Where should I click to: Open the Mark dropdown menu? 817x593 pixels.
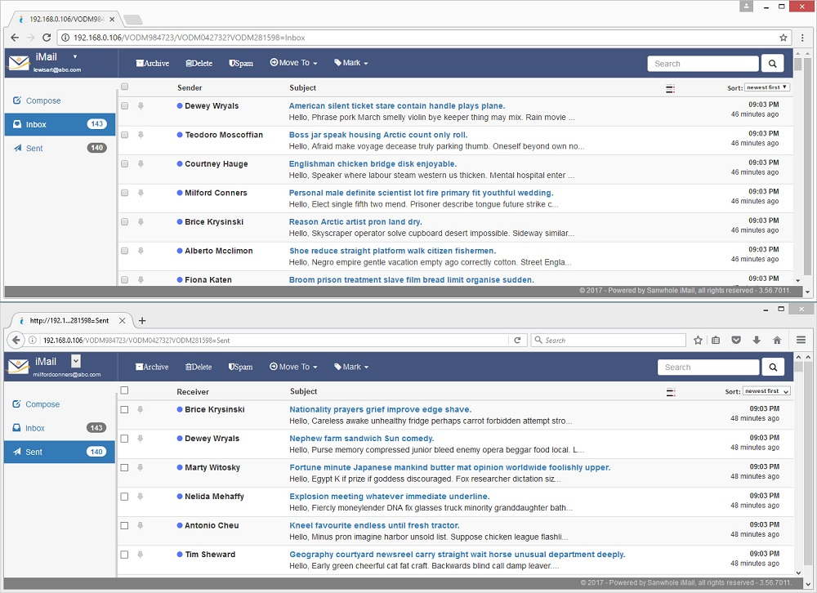pyautogui.click(x=350, y=63)
